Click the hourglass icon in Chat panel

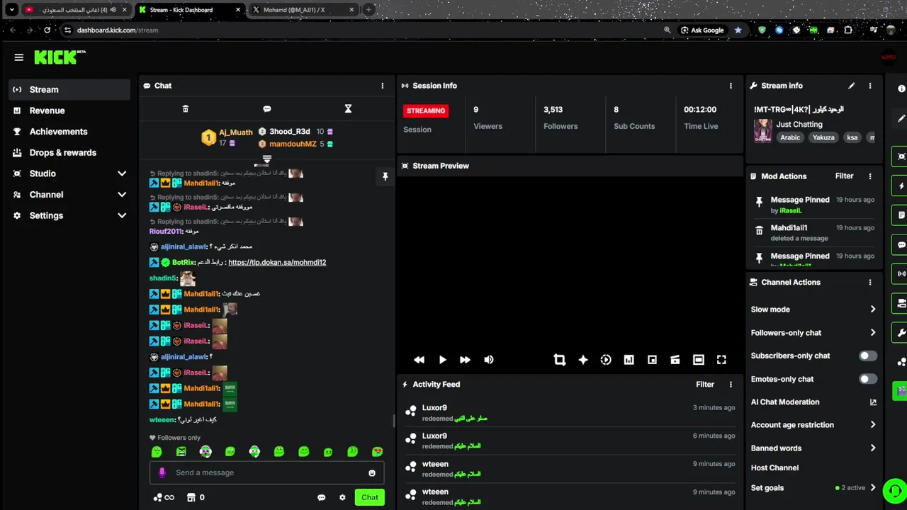click(x=348, y=108)
